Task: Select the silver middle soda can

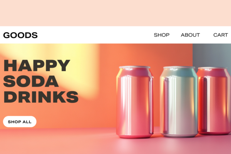Action: tap(179, 102)
